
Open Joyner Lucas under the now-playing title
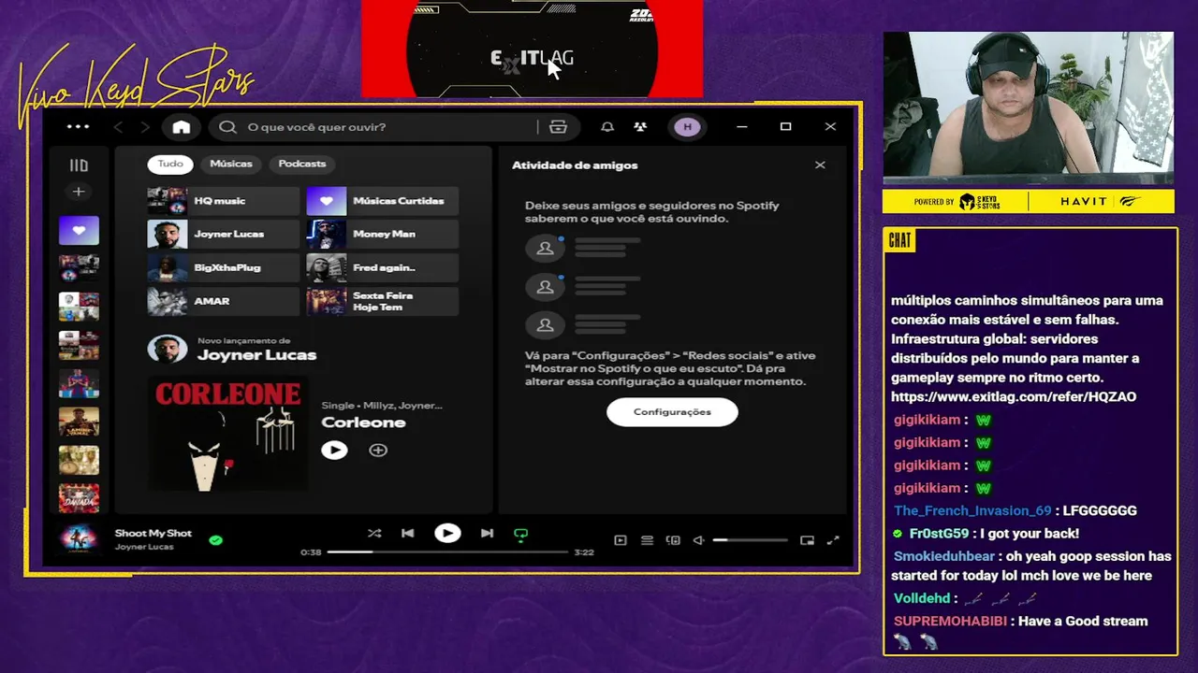coord(144,547)
